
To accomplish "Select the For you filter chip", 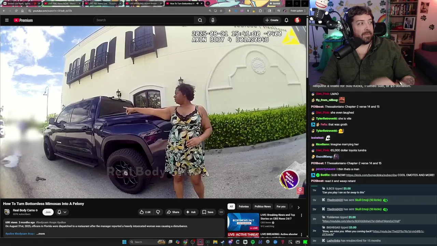I will [281, 206].
